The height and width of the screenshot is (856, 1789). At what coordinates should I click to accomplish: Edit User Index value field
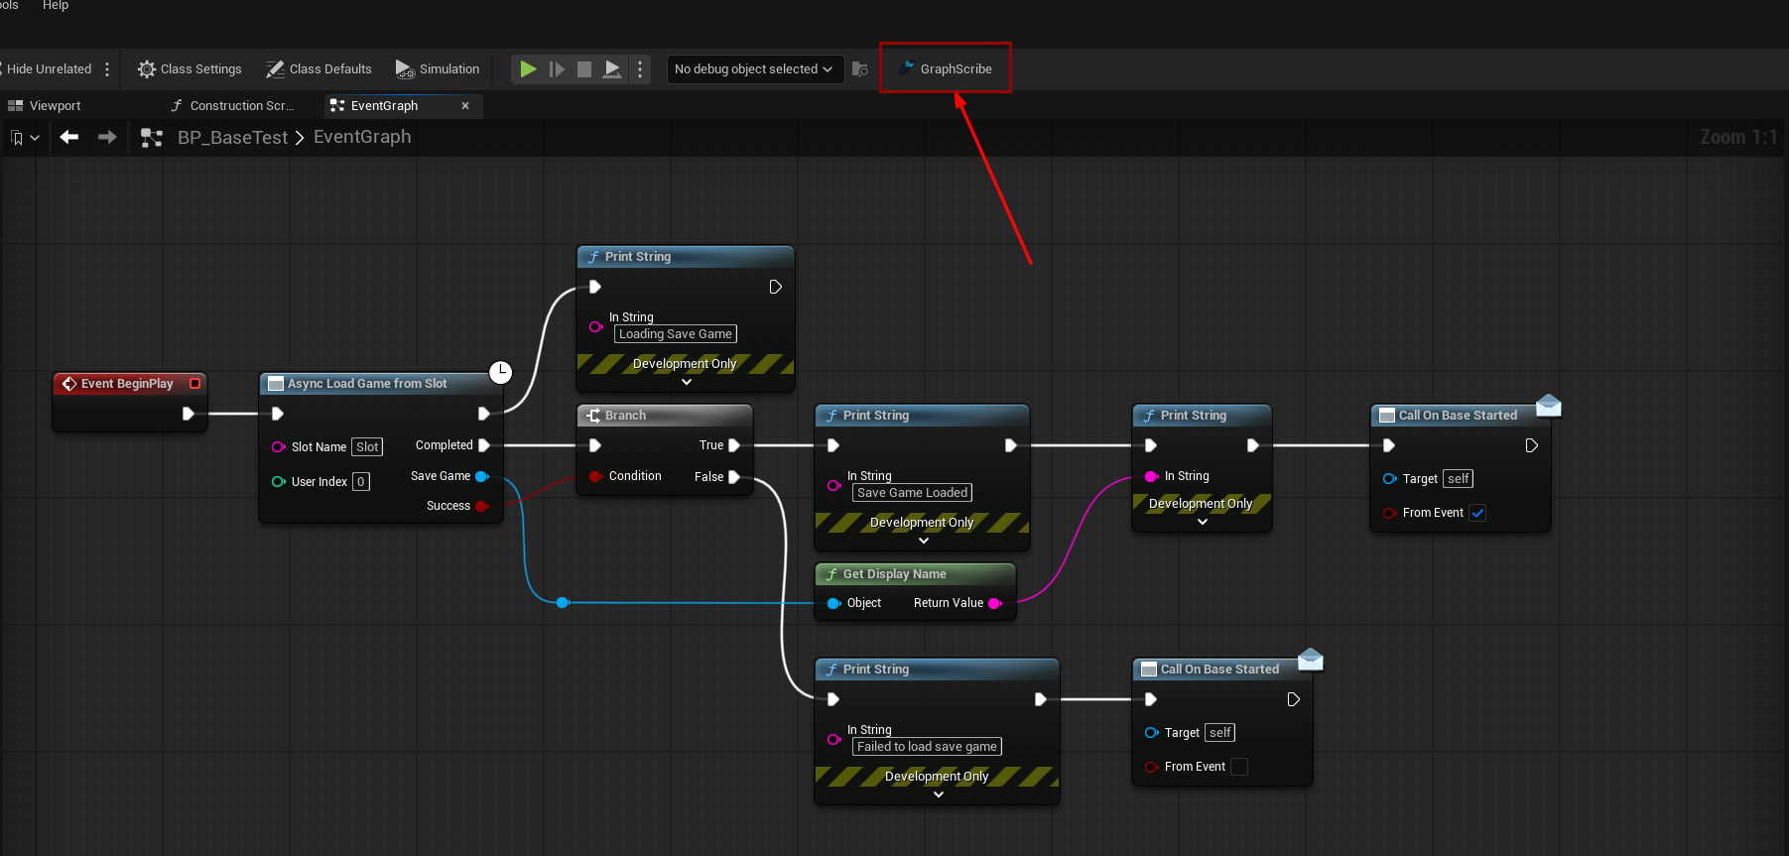coord(361,482)
